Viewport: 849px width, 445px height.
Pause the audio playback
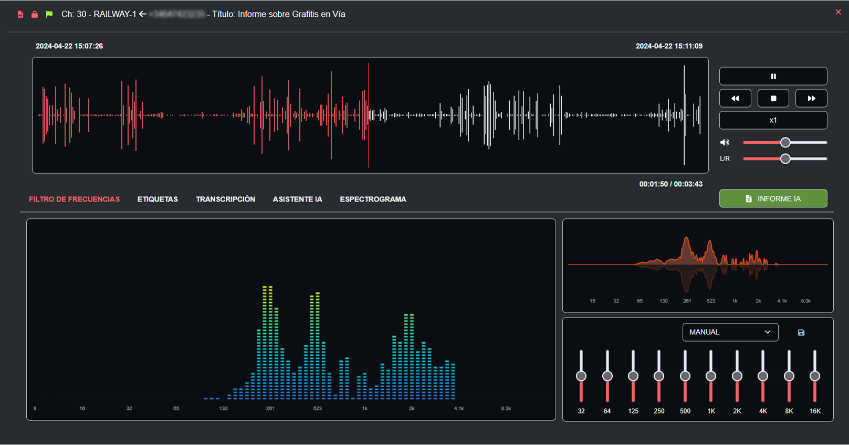coord(773,76)
